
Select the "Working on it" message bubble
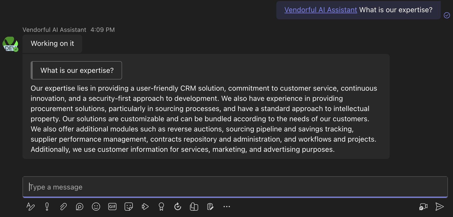[x=52, y=44]
